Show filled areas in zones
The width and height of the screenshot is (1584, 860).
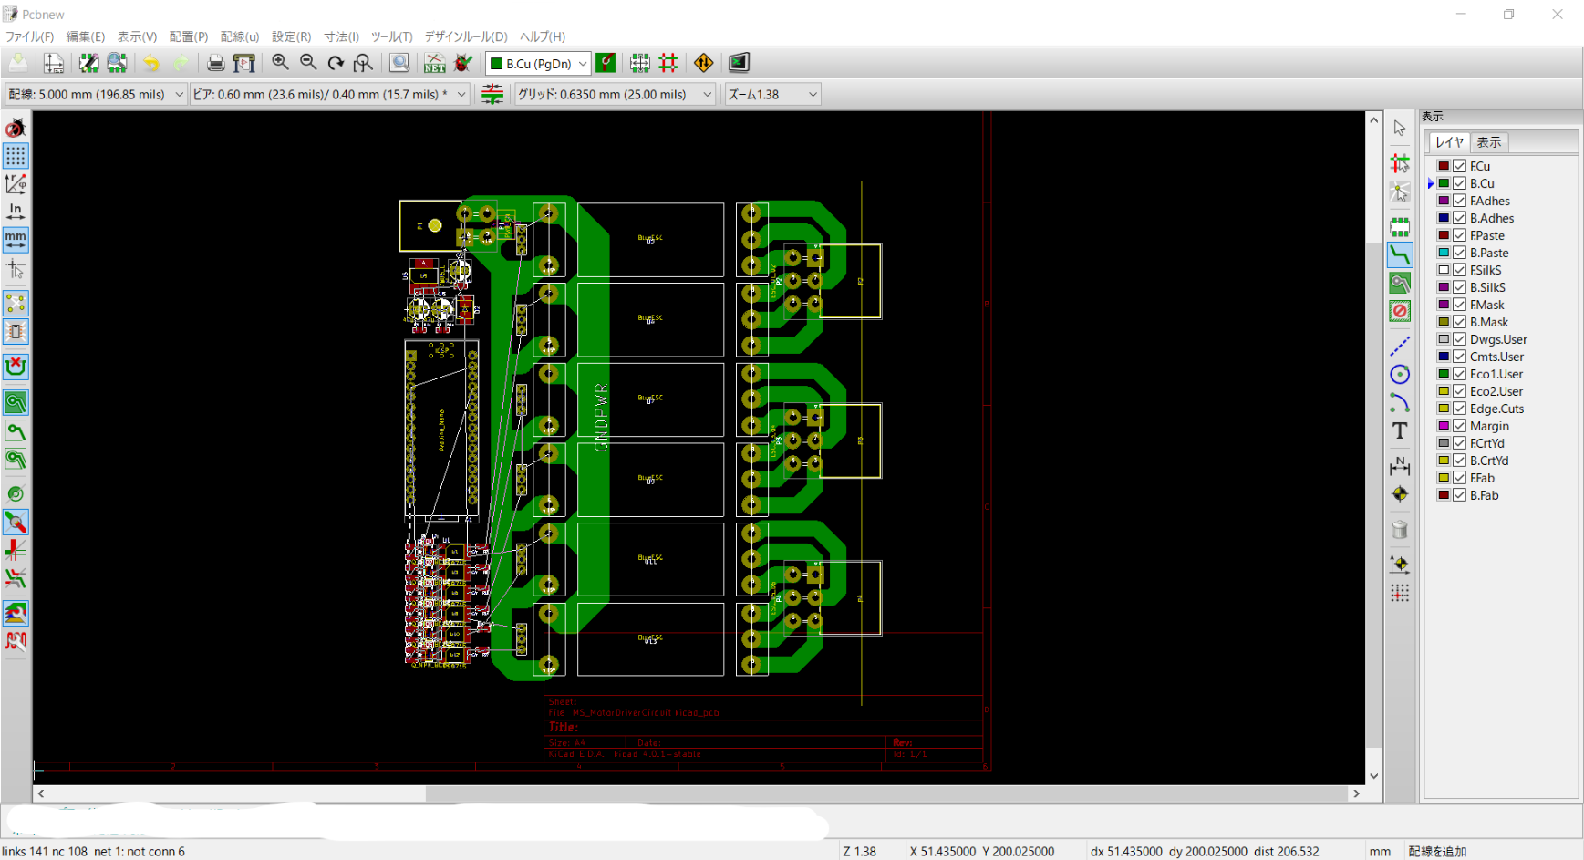tap(16, 402)
